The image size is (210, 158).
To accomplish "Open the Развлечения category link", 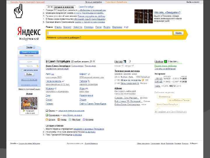I will point(86,95).
